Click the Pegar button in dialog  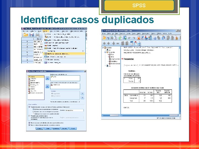(48, 129)
